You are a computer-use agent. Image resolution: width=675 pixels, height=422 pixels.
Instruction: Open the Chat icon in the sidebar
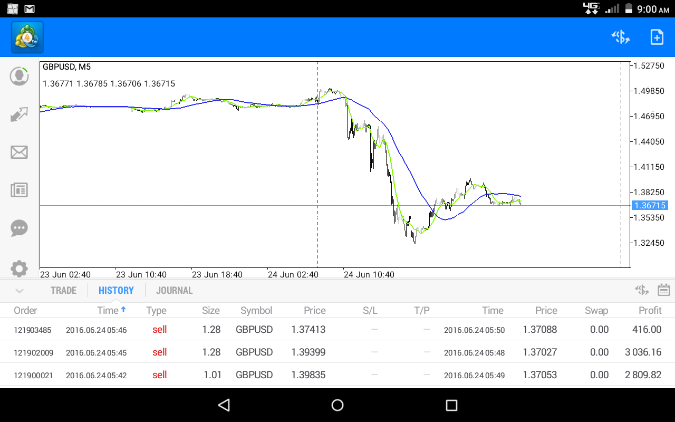[x=19, y=228]
